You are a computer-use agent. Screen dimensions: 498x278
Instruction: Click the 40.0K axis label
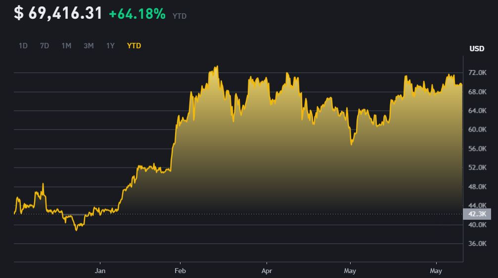[477, 224]
